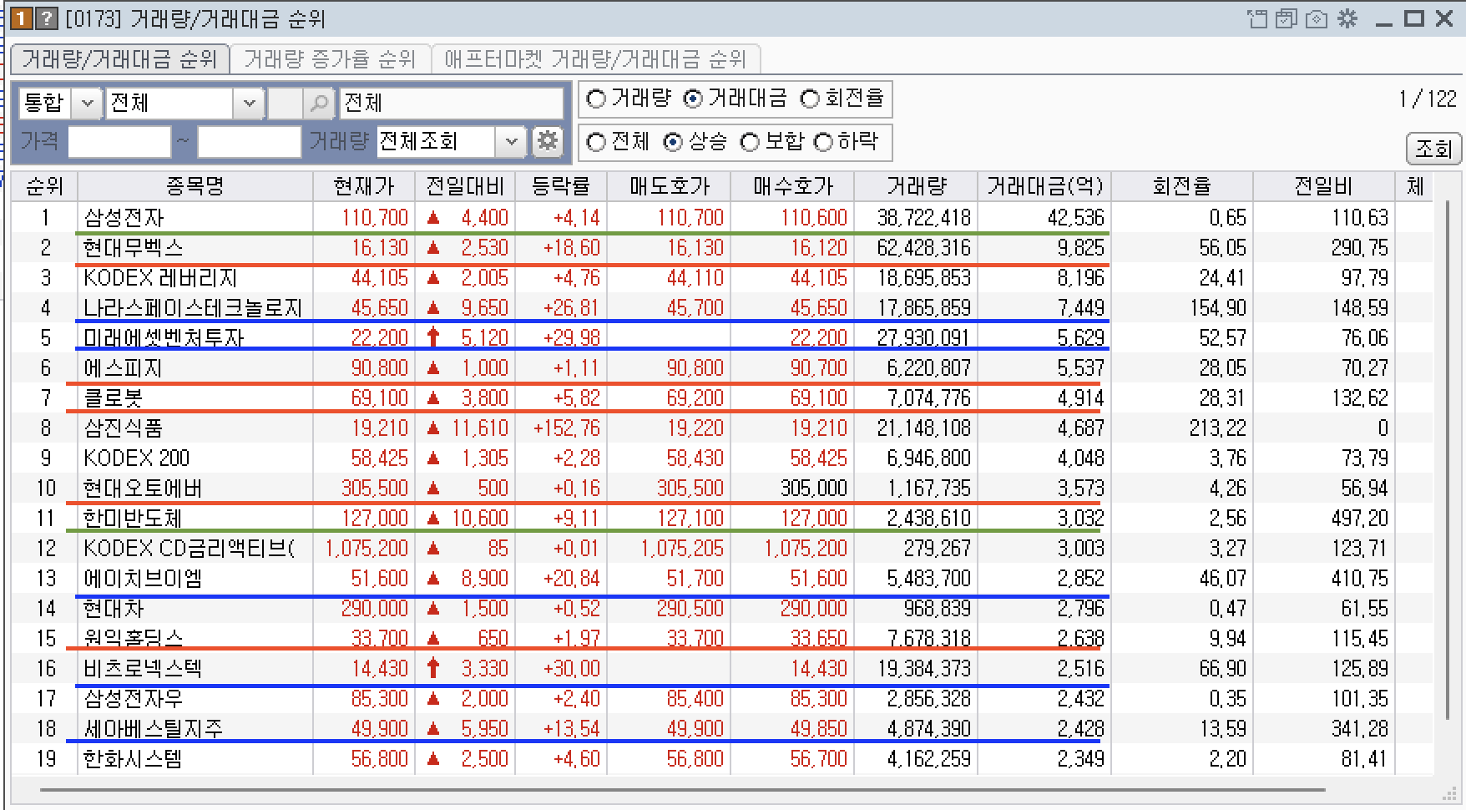Screen dimensions: 1466x810
Task: Select the 한화시스템 stock name
Action: pyautogui.click(x=133, y=759)
